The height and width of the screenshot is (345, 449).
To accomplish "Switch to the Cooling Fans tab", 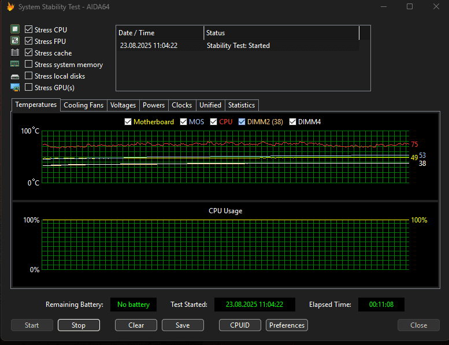I will (84, 105).
